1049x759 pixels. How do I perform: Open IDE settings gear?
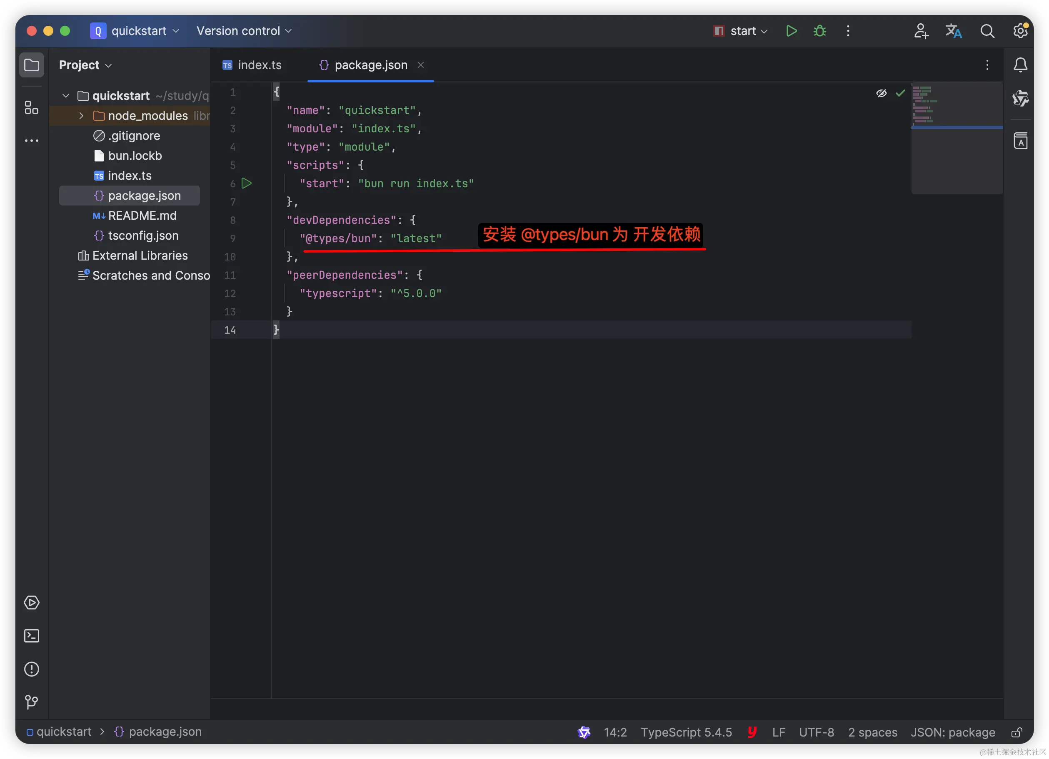coord(1020,31)
